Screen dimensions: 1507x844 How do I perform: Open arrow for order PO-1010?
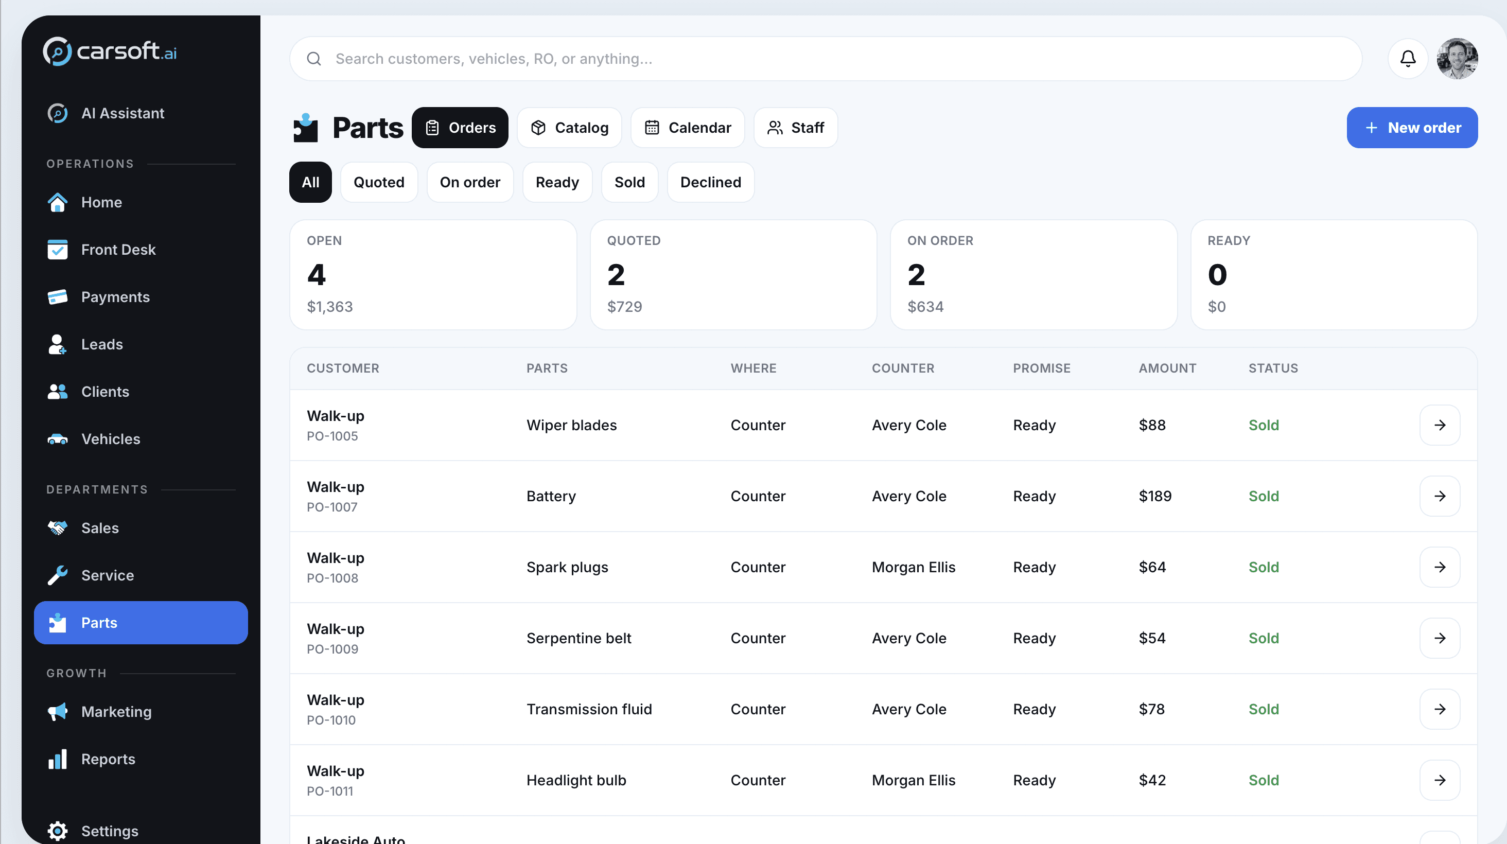click(x=1440, y=710)
